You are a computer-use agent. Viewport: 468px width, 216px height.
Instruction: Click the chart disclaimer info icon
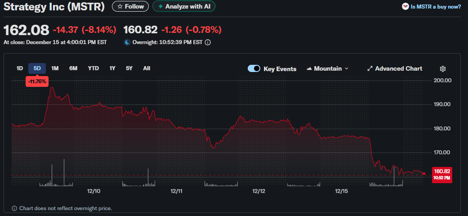[14, 208]
